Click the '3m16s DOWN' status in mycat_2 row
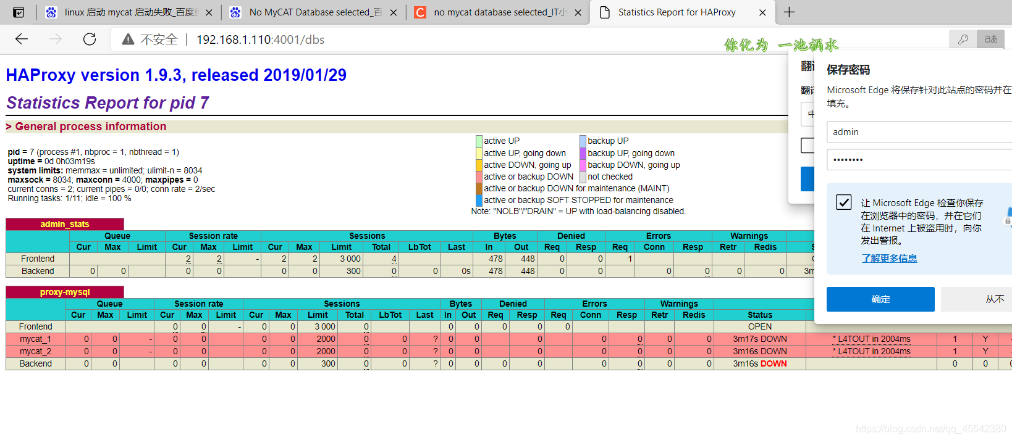This screenshot has height=440, width=1012. tap(760, 351)
